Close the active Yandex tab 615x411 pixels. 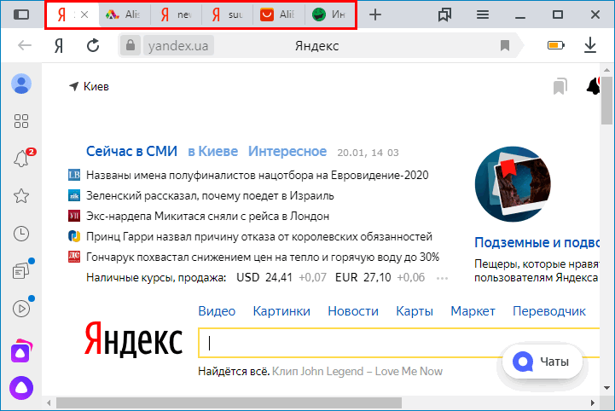coord(84,14)
